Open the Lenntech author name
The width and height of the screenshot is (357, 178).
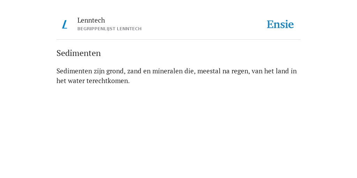click(x=91, y=20)
